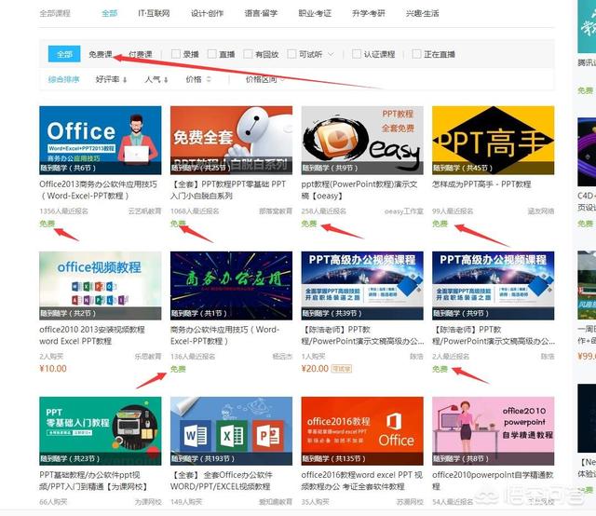Open the 价格区间 dropdown

tap(264, 79)
